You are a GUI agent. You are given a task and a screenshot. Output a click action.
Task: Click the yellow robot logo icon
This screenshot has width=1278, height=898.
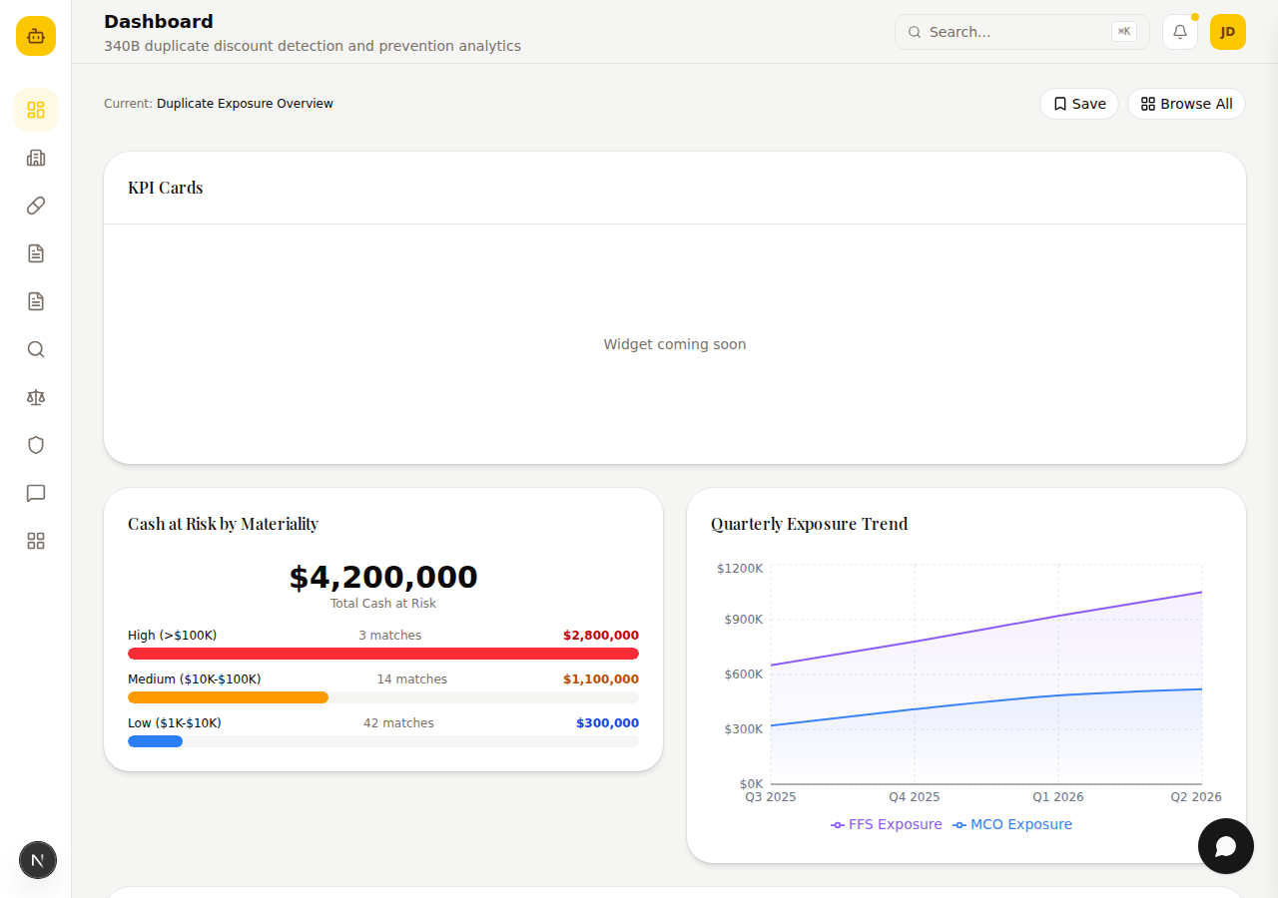[36, 36]
